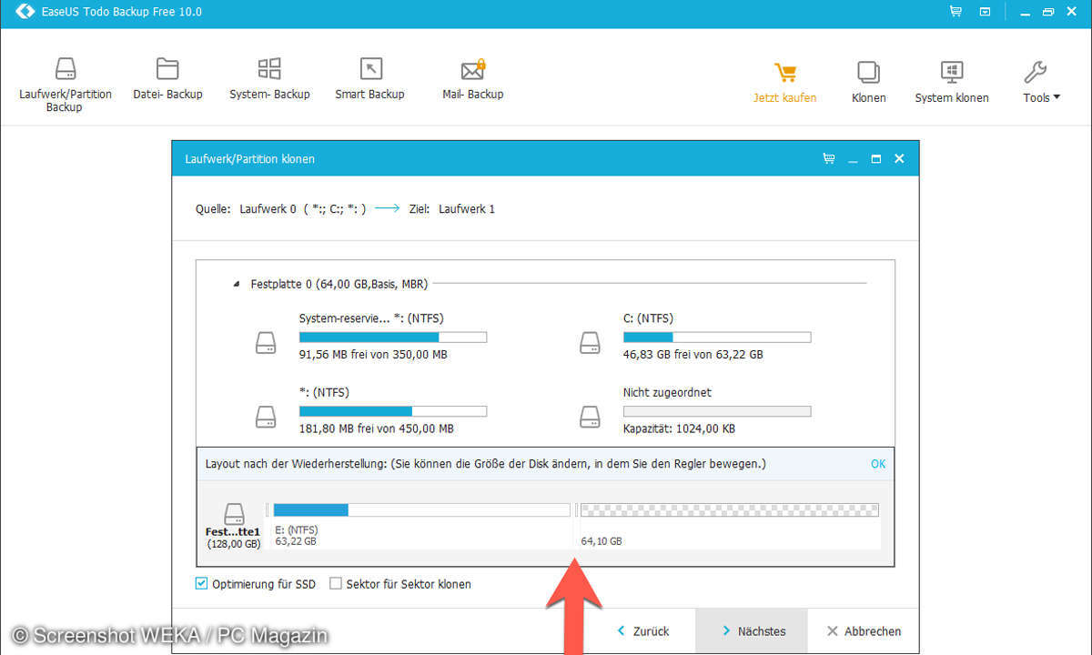
Task: Disable Optimierung für SSD checkbox
Action: coord(201,584)
